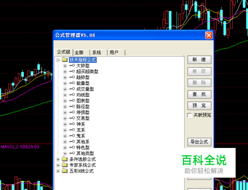Select the 大势型 indicator group icon
Image resolution: width=248 pixels, height=190 pixels.
click(72, 66)
